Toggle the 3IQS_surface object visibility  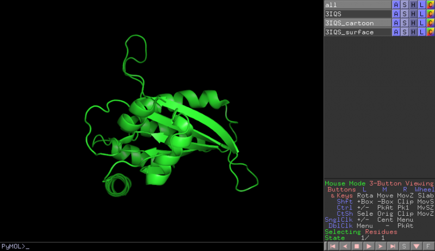tap(357, 32)
